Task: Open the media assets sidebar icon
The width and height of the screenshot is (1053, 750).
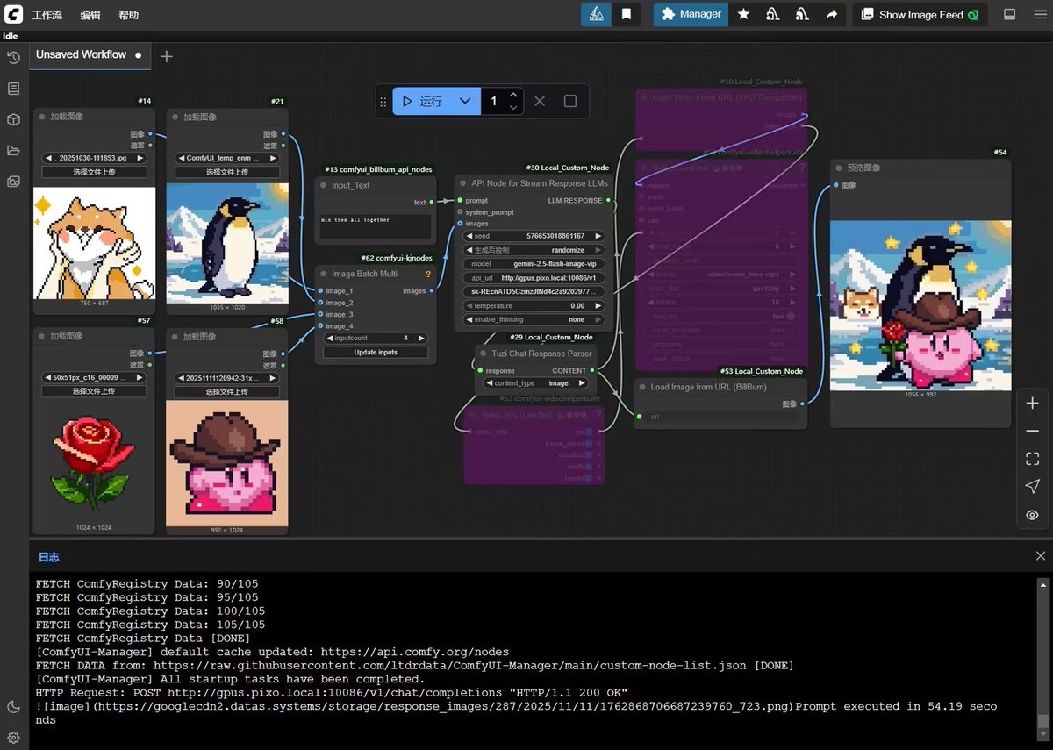Action: (13, 182)
